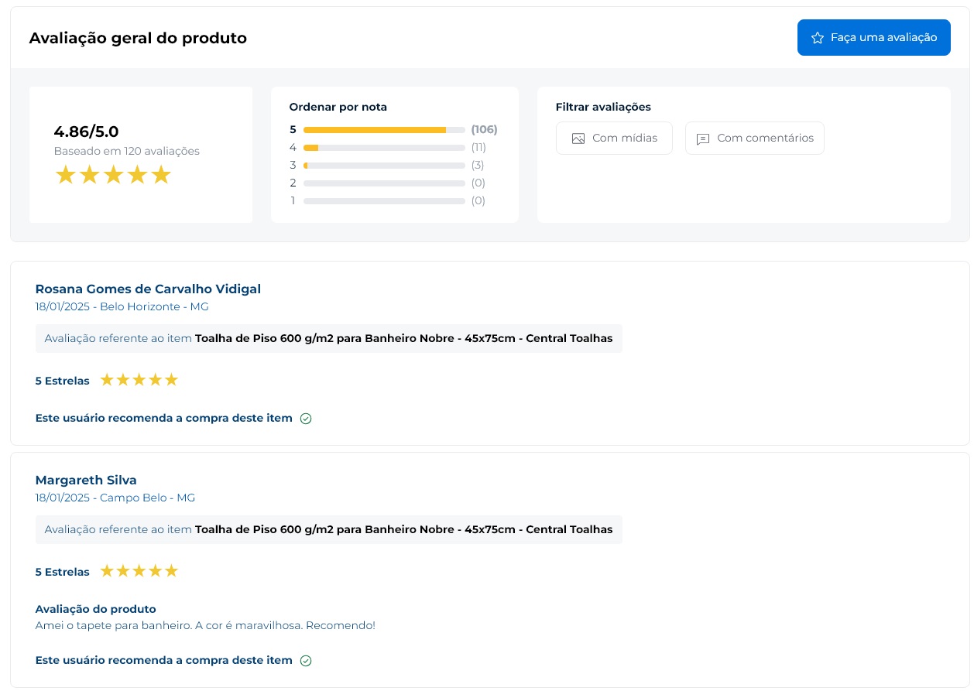Click the 'Avaliação geral do produto' title
This screenshot has height=691, width=974.
(x=138, y=38)
